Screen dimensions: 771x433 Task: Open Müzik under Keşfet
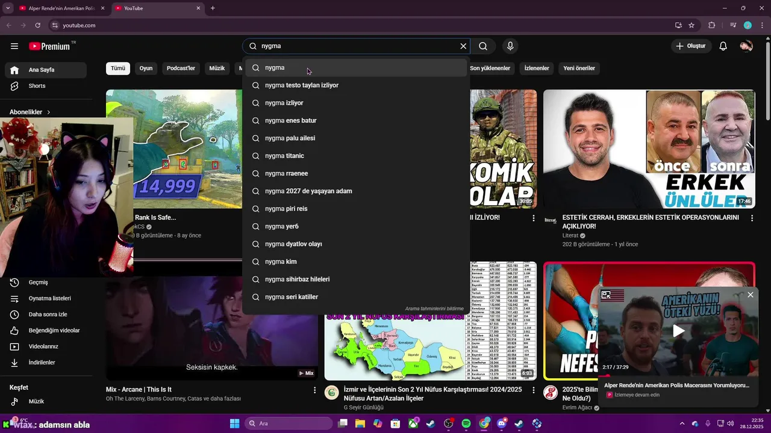pos(46,402)
